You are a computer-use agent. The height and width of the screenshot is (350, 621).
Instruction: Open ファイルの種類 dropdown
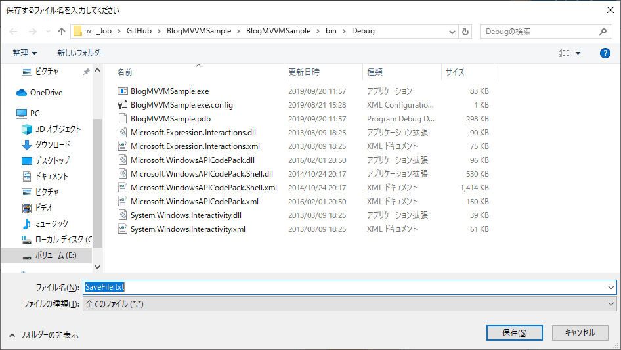349,304
